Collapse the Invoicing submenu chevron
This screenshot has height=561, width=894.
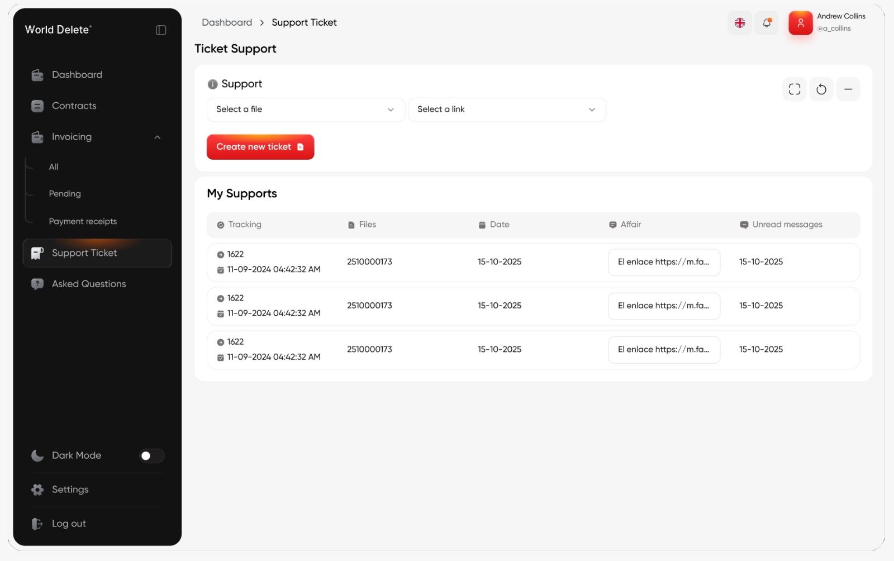pos(158,137)
